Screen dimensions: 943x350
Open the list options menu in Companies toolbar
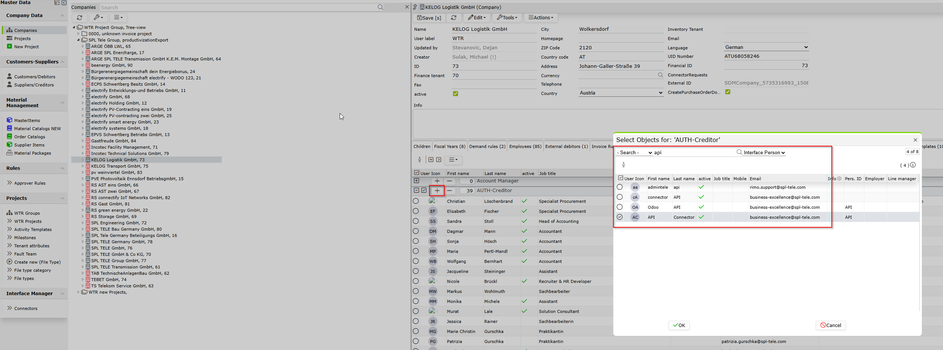coord(118,17)
